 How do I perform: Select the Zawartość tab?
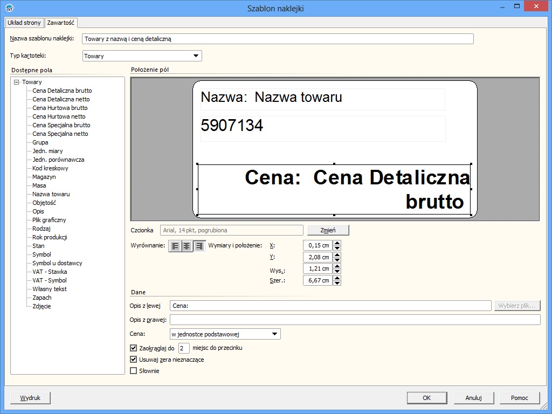click(61, 23)
